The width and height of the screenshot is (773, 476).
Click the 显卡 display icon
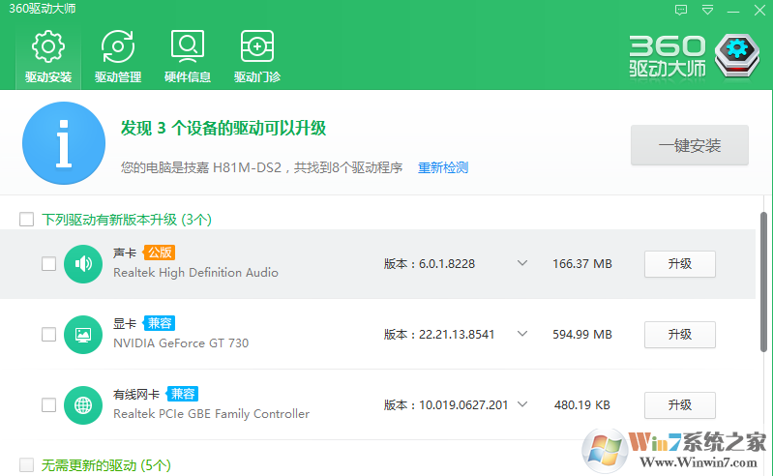click(83, 335)
